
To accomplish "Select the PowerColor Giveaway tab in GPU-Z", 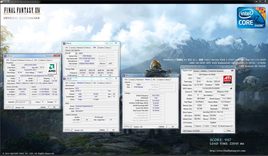I will [x=216, y=71].
